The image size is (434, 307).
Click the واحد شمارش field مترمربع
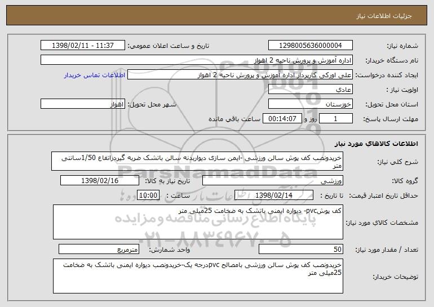[99, 249]
